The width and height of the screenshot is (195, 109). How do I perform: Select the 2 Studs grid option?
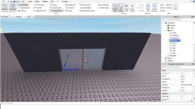pyautogui.click(x=141, y=5)
